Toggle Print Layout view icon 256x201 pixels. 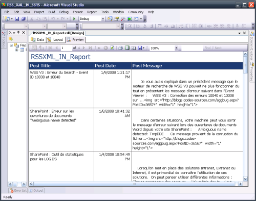[127, 48]
